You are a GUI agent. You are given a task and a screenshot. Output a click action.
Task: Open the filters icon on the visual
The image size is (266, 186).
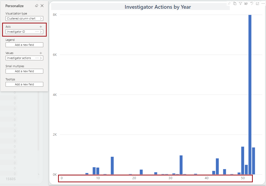coord(240,3)
